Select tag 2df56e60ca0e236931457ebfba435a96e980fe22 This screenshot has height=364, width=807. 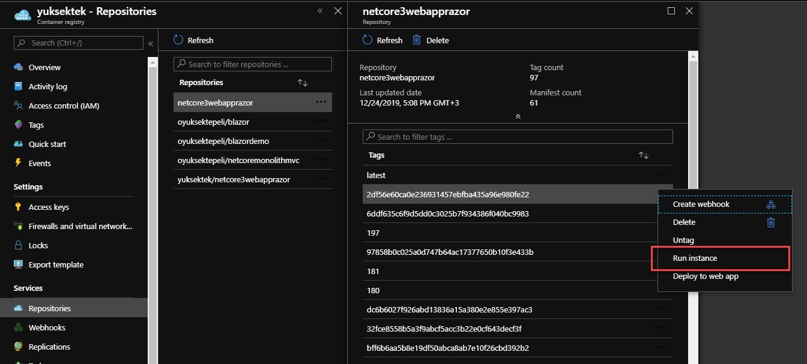click(510, 194)
